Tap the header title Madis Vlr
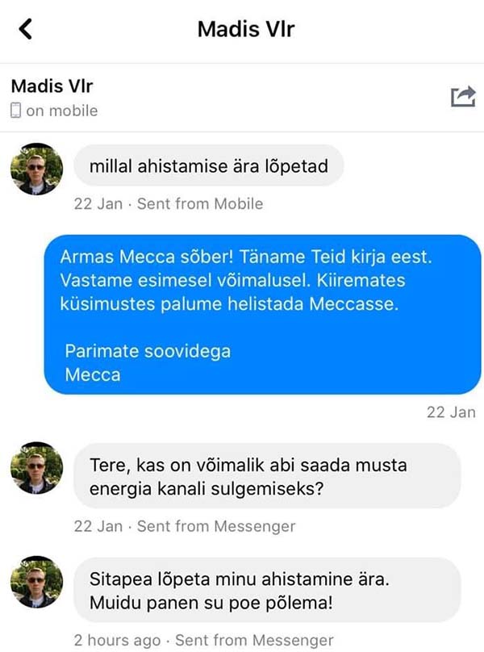Image resolution: width=484 pixels, height=652 pixels. (246, 29)
